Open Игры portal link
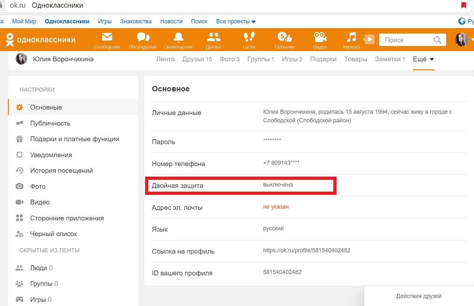 (105, 21)
